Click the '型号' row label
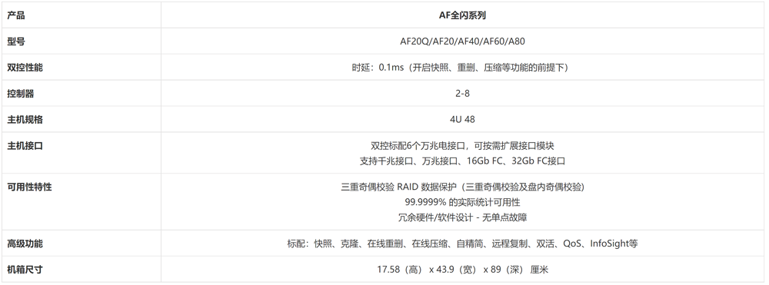 [15, 41]
